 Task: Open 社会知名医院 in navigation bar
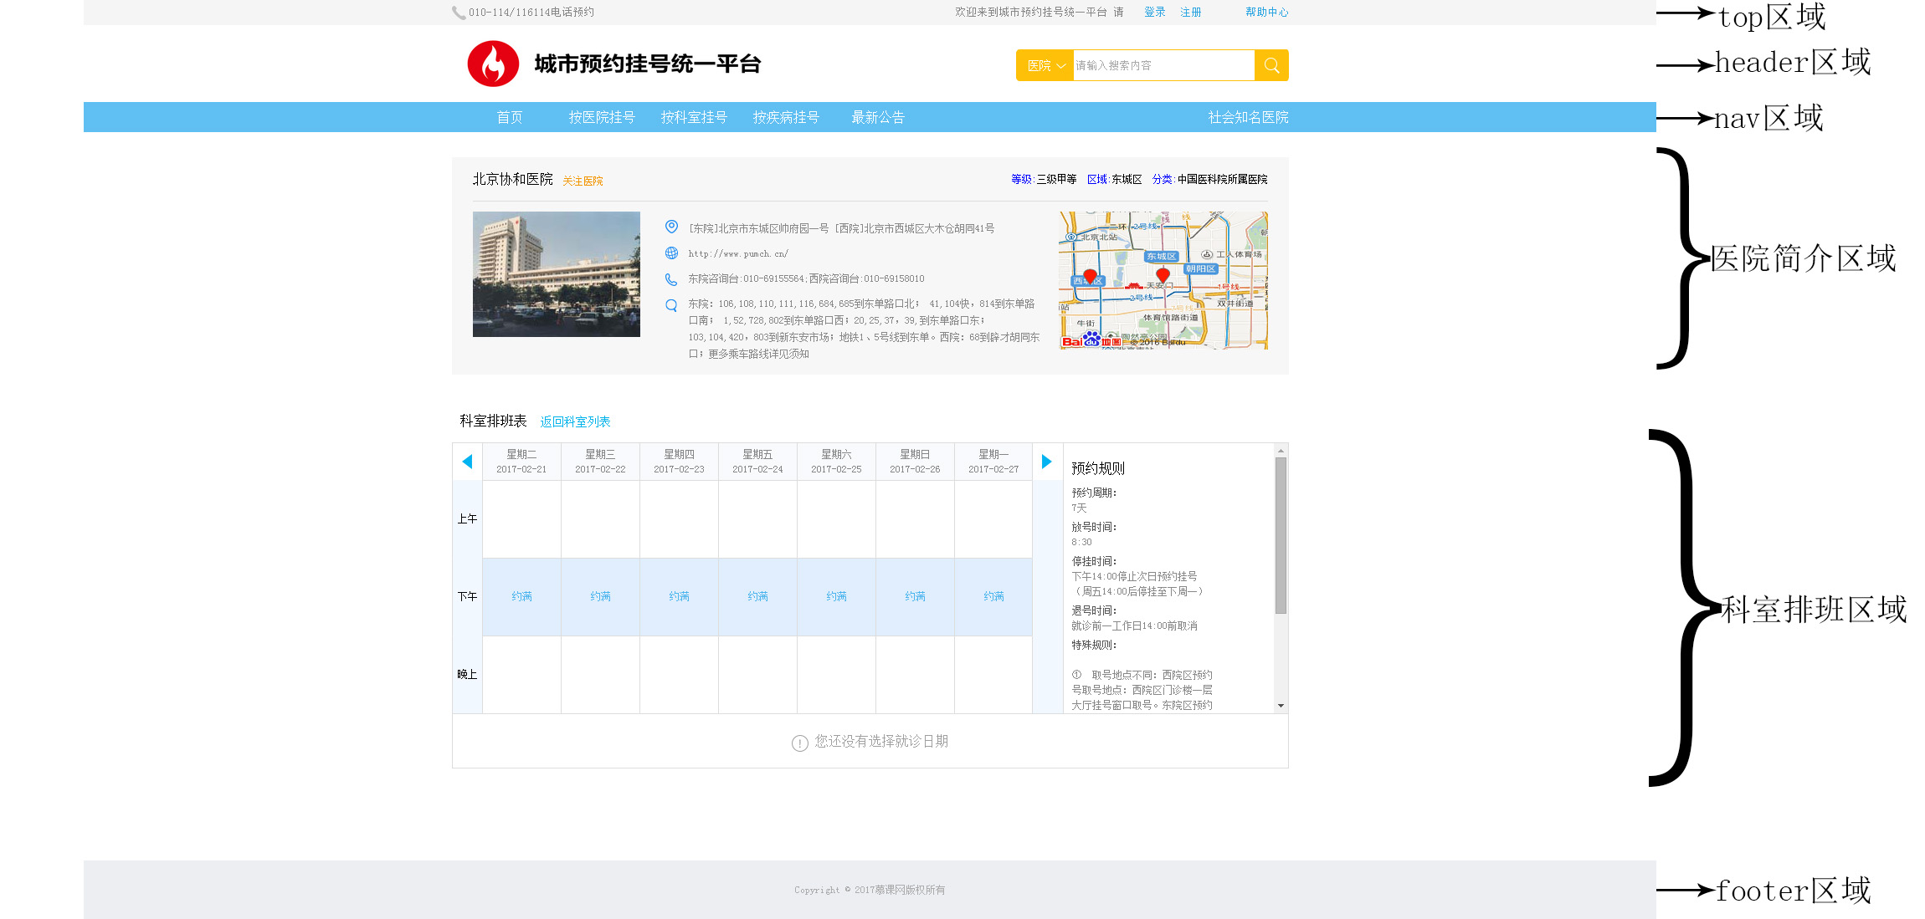(1249, 117)
